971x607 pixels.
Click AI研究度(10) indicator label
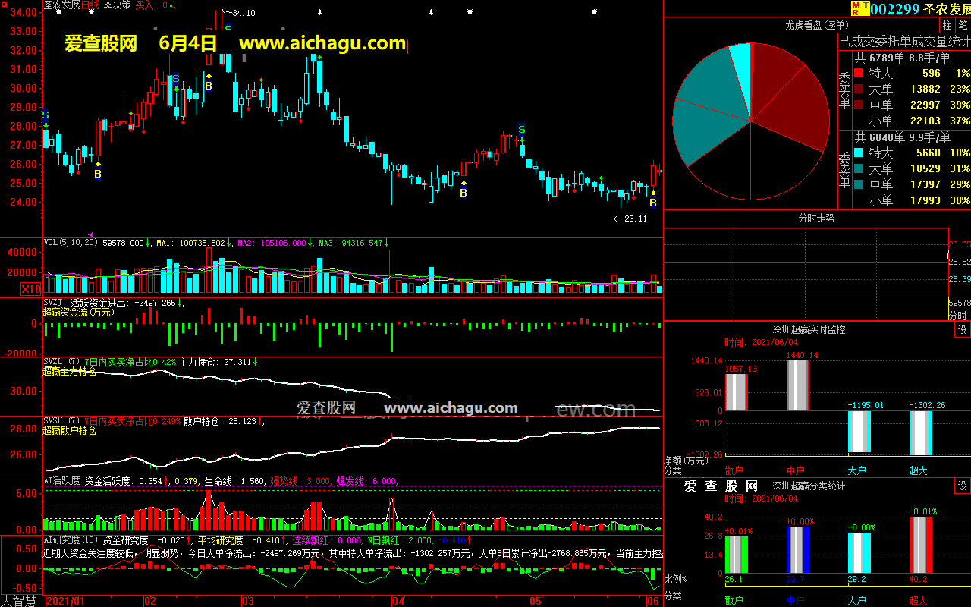(x=71, y=540)
